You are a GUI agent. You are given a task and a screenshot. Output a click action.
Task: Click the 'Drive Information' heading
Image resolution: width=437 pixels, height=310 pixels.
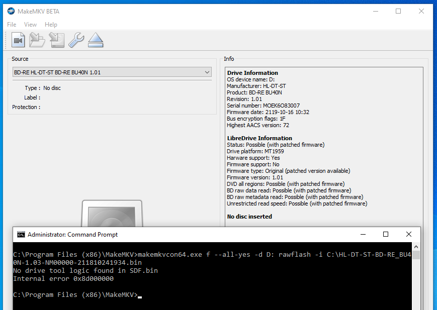252,73
